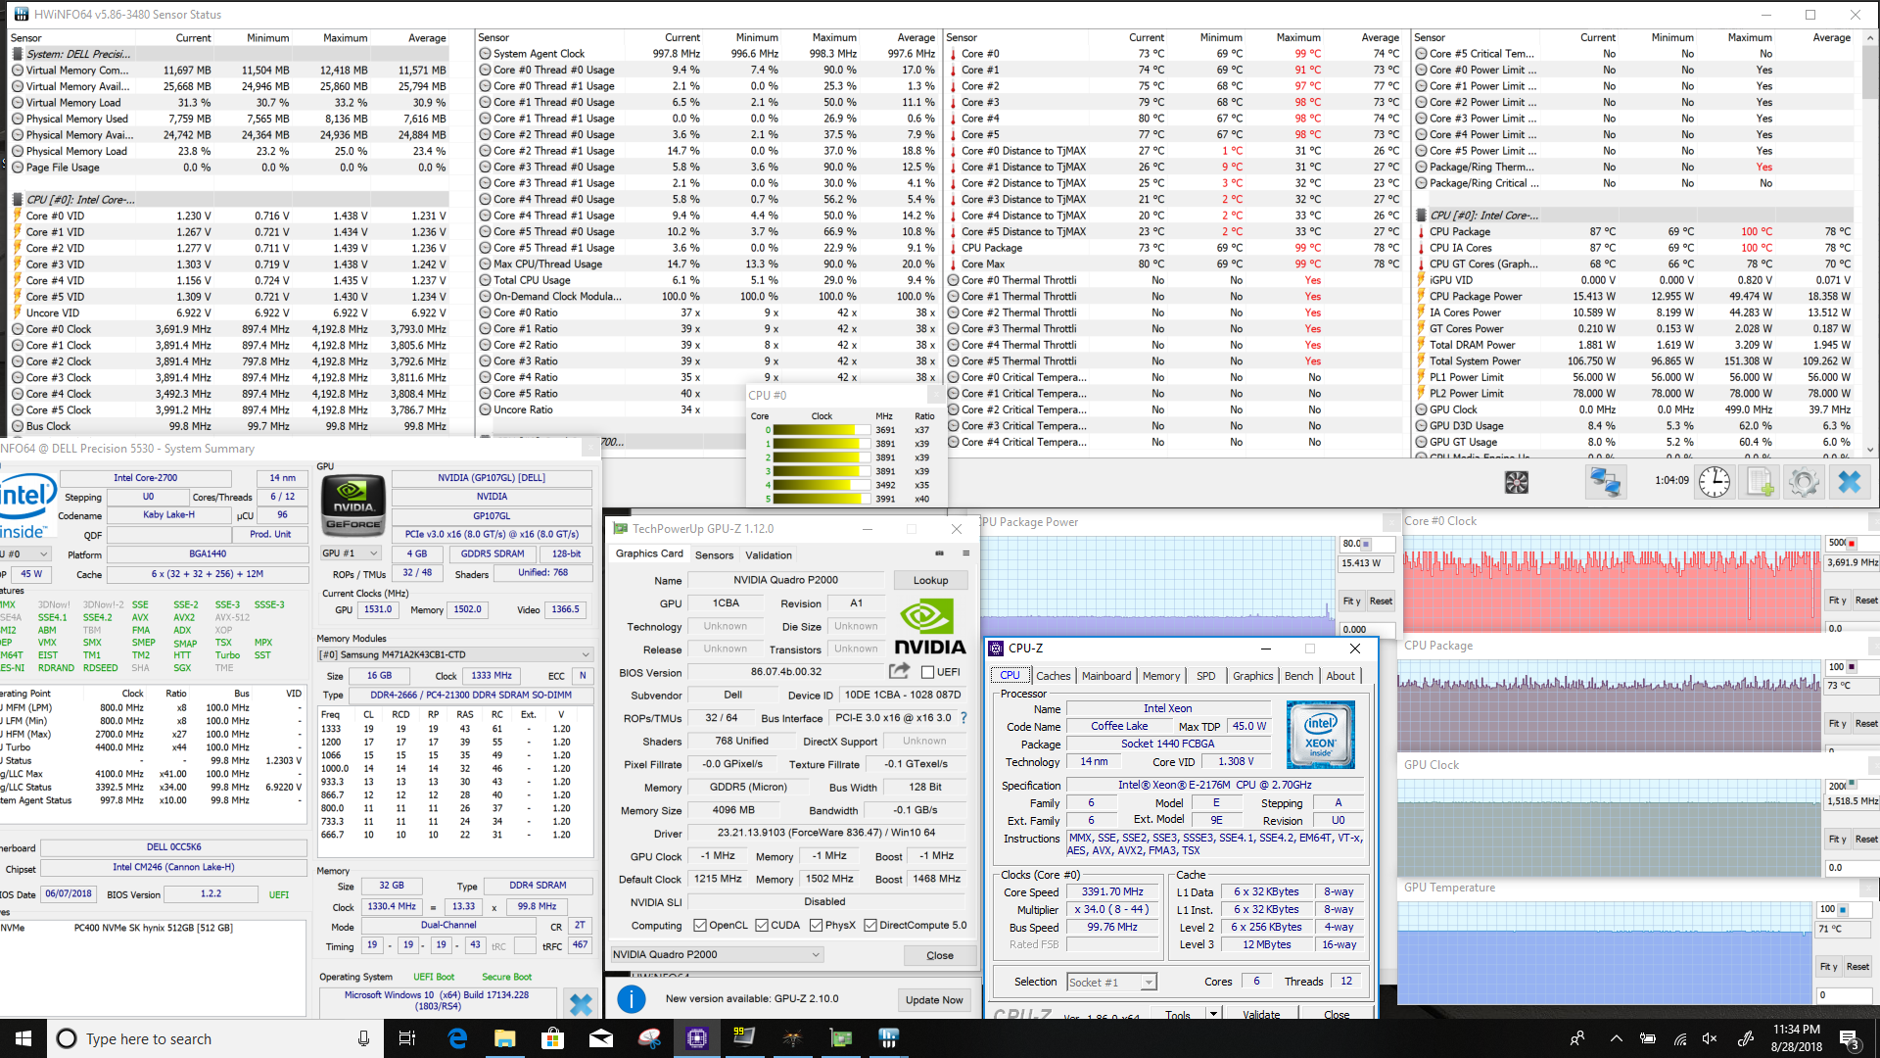Image resolution: width=1880 pixels, height=1058 pixels.
Task: Open the GPU-Z hamburger menu icon
Action: (965, 553)
